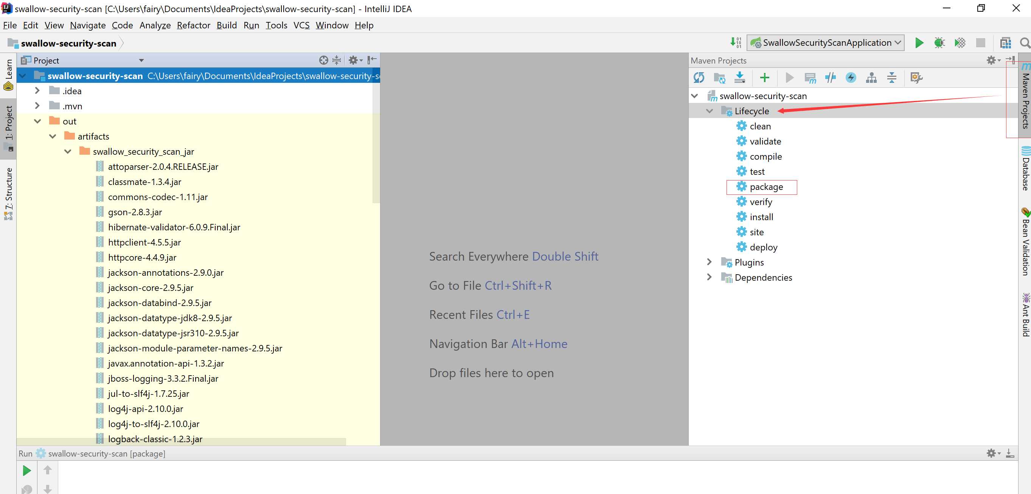The image size is (1031, 494).
Task: Collapse the Lifecycle node in Maven panel
Action: (710, 111)
